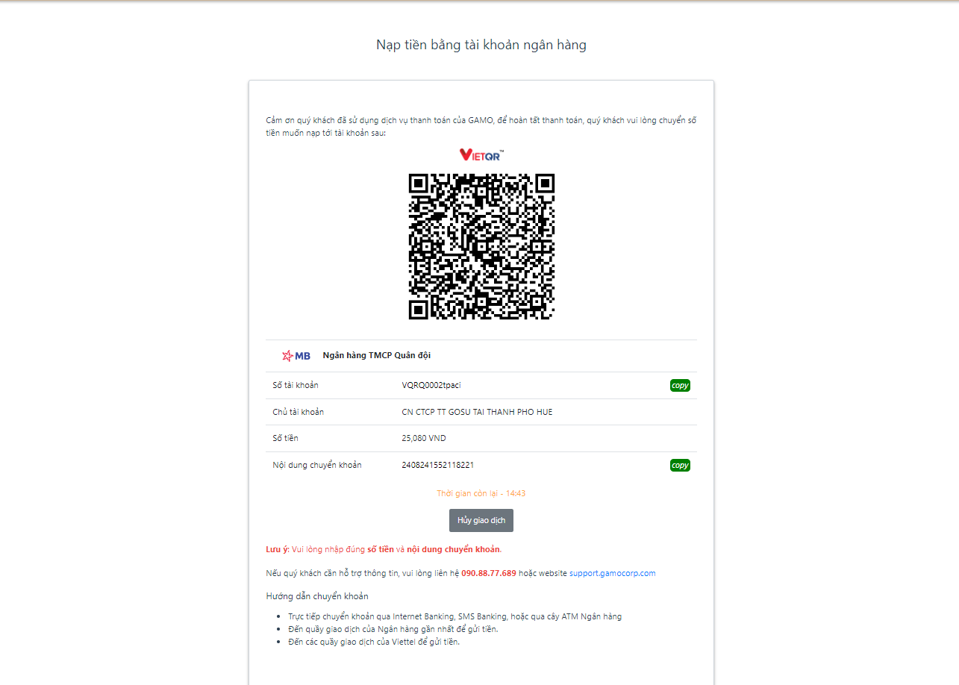Click the Chủ tài khoản label

(x=299, y=412)
